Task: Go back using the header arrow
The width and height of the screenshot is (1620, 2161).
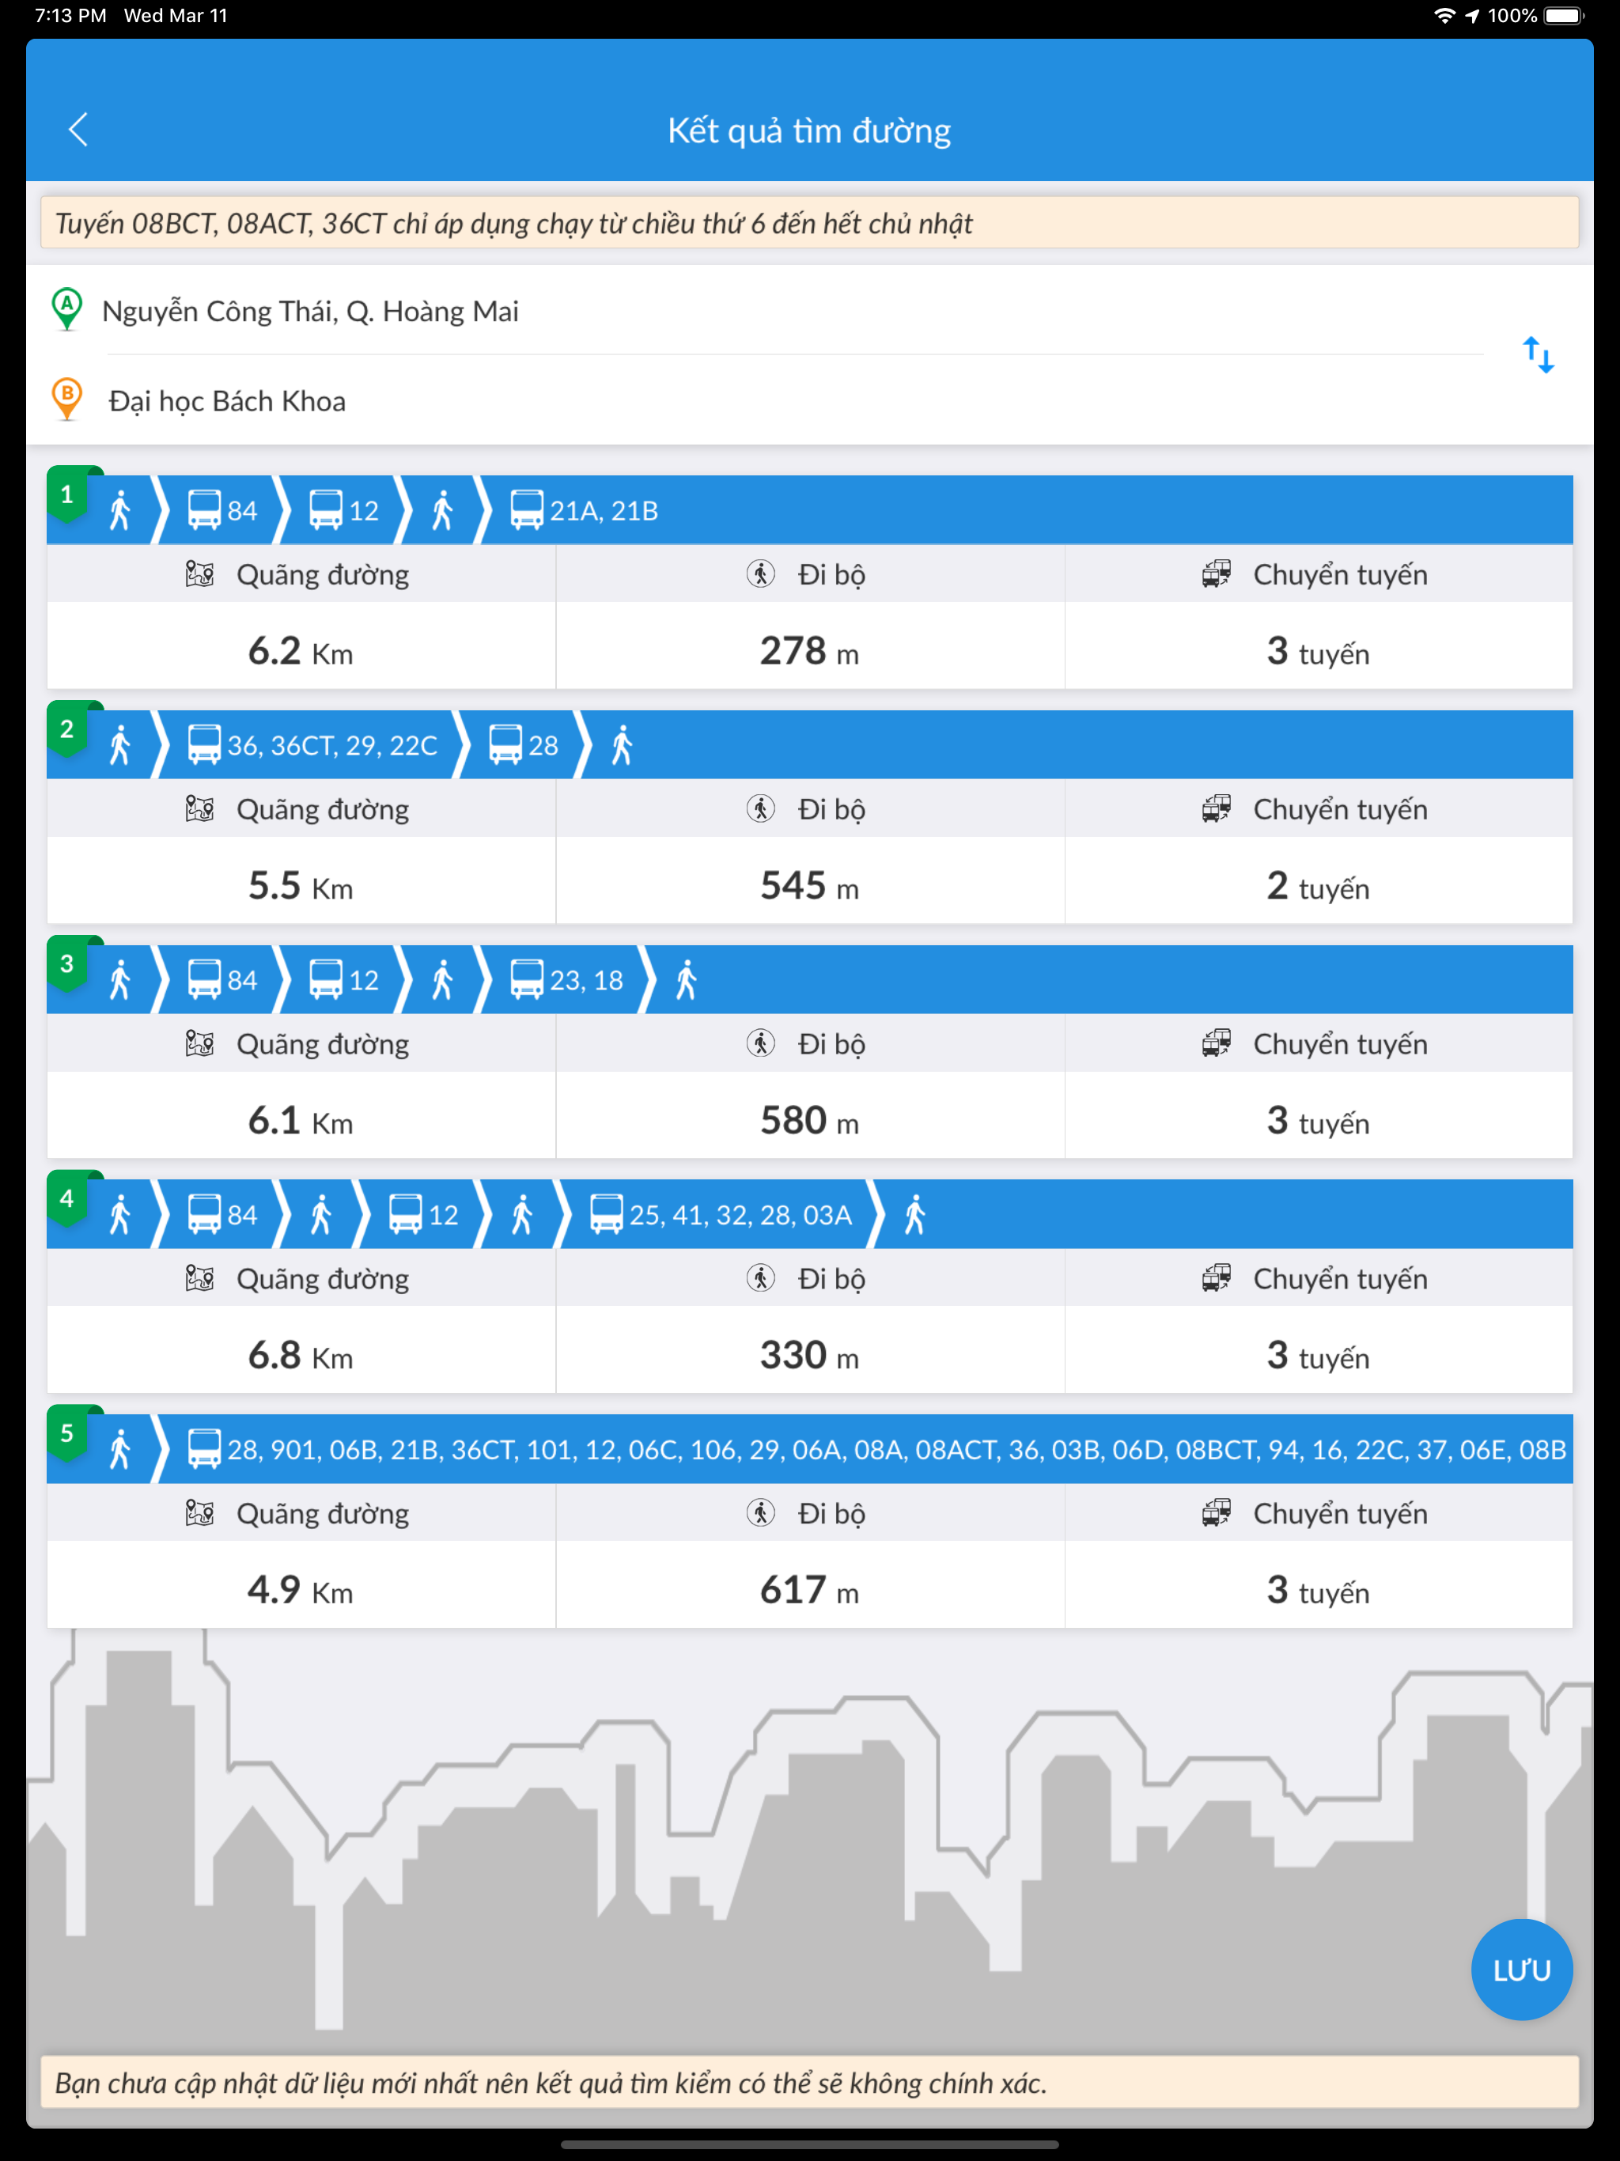Action: pos(78,129)
